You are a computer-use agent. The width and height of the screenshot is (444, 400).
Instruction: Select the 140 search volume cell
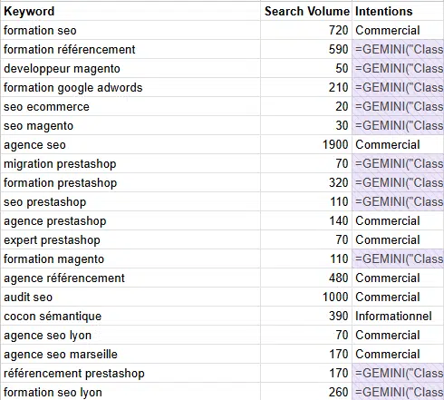click(306, 220)
